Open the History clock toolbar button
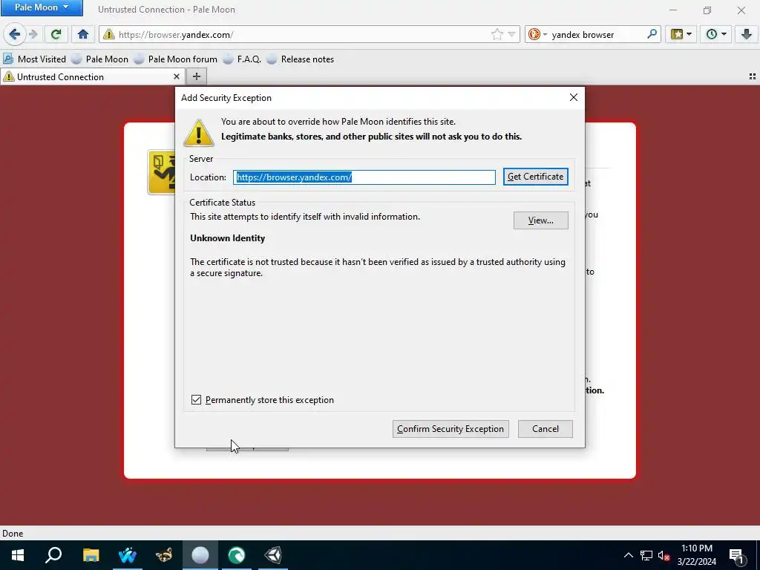This screenshot has width=760, height=570. (715, 34)
